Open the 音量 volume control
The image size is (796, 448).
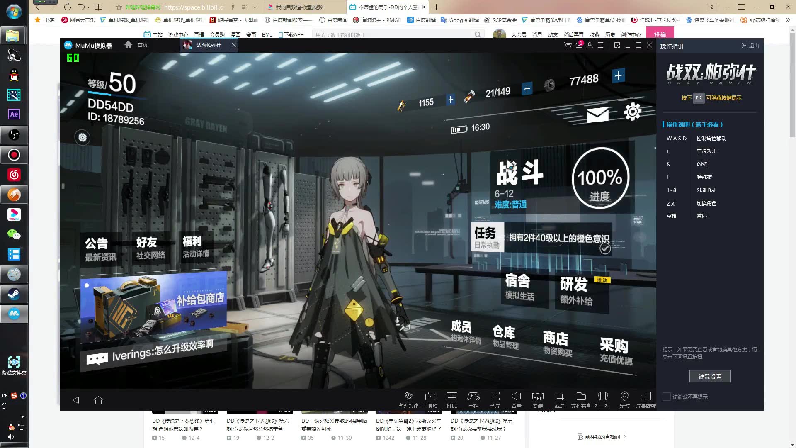coord(517,400)
